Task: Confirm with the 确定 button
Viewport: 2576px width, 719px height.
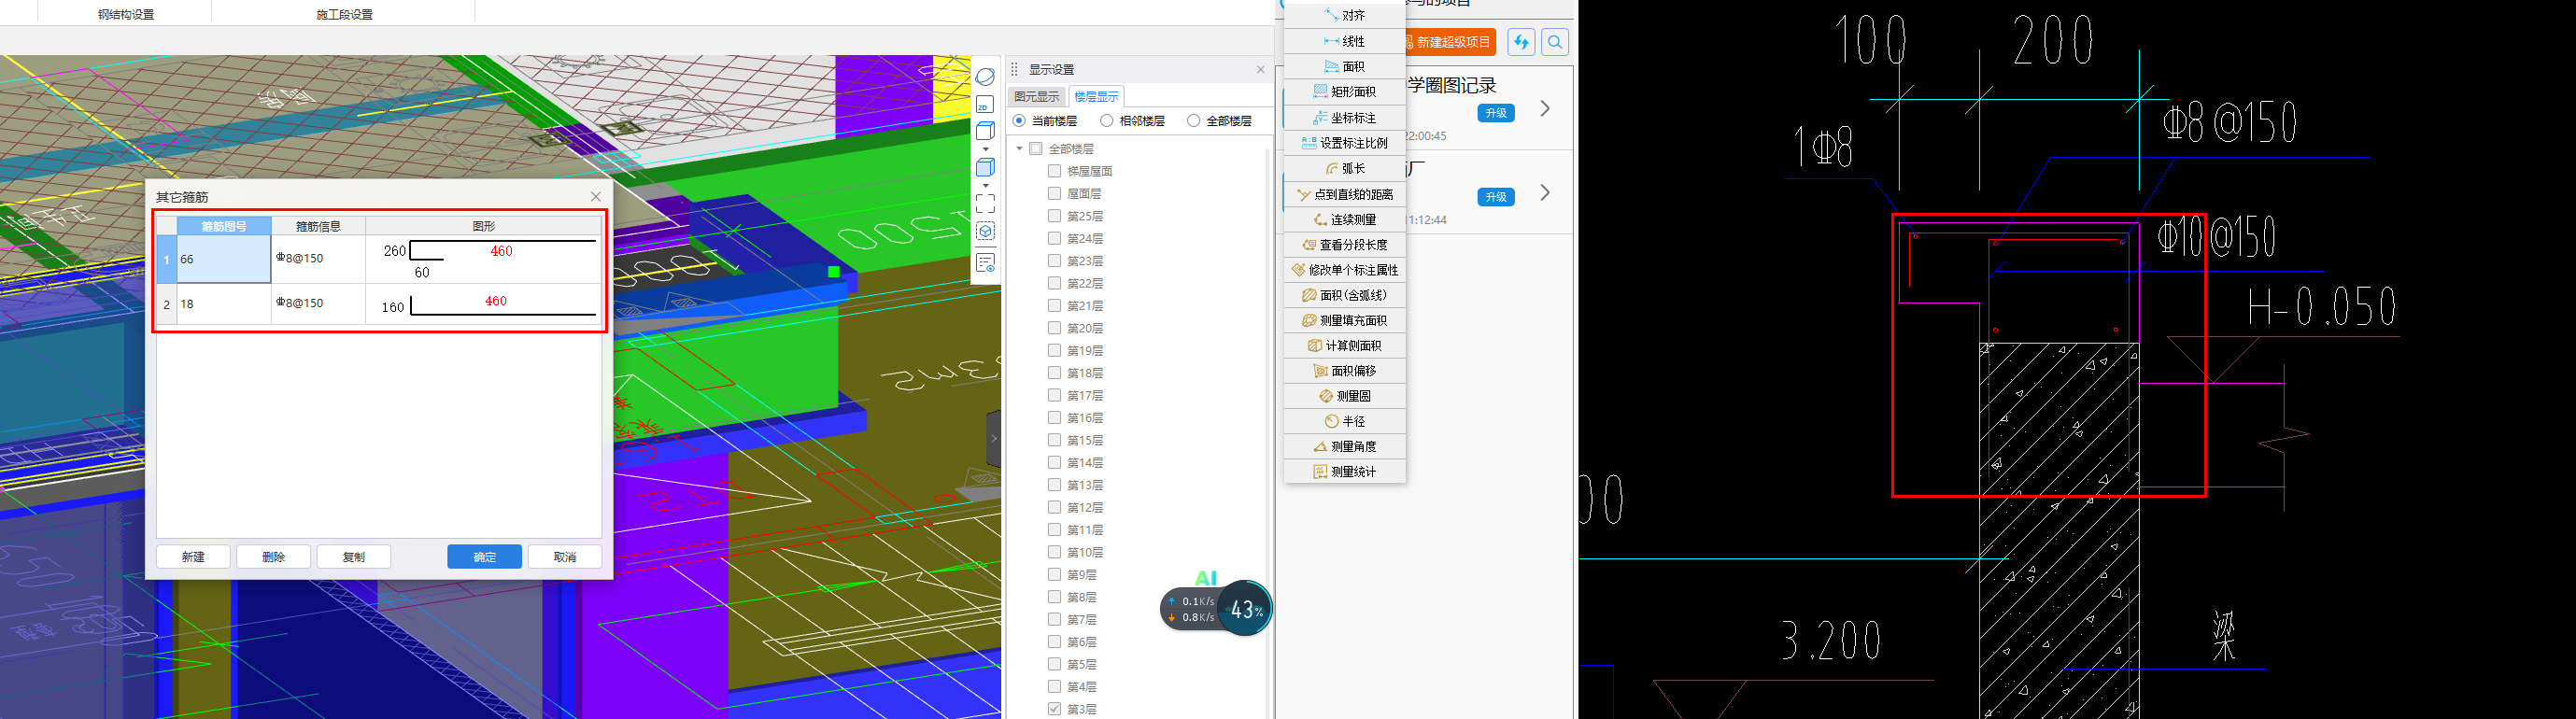Action: tap(484, 557)
